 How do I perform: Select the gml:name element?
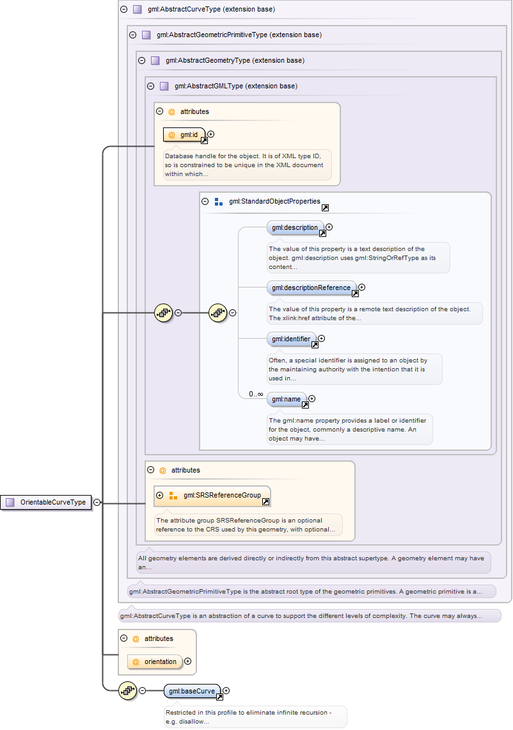click(286, 399)
